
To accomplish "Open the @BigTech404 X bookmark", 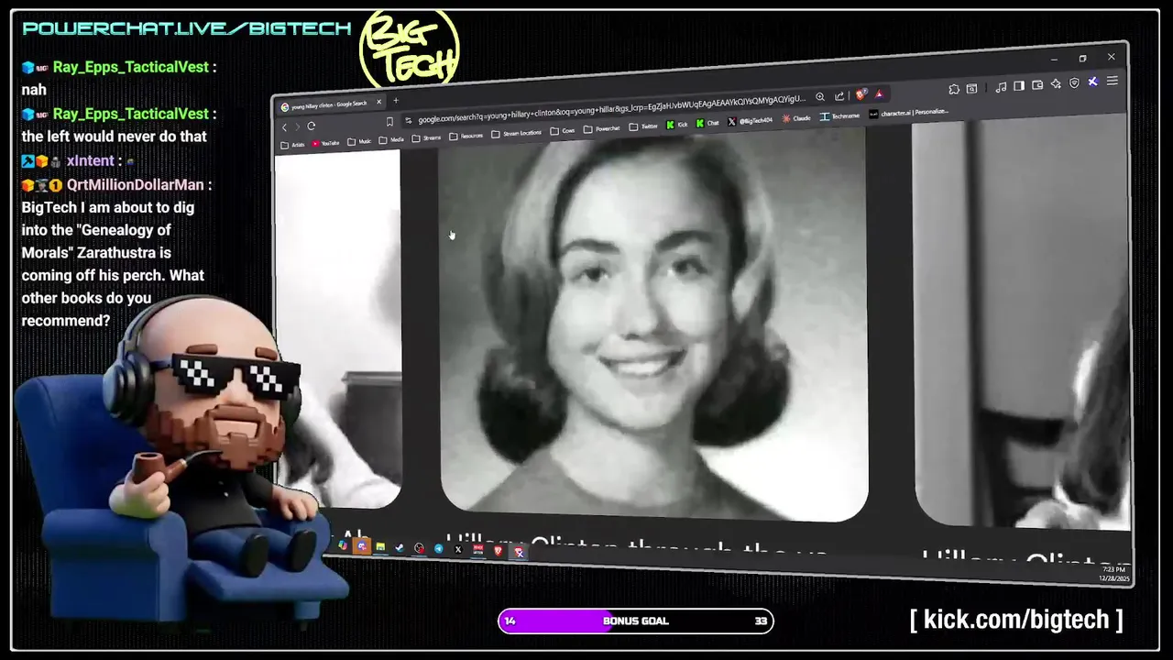I will (x=751, y=121).
